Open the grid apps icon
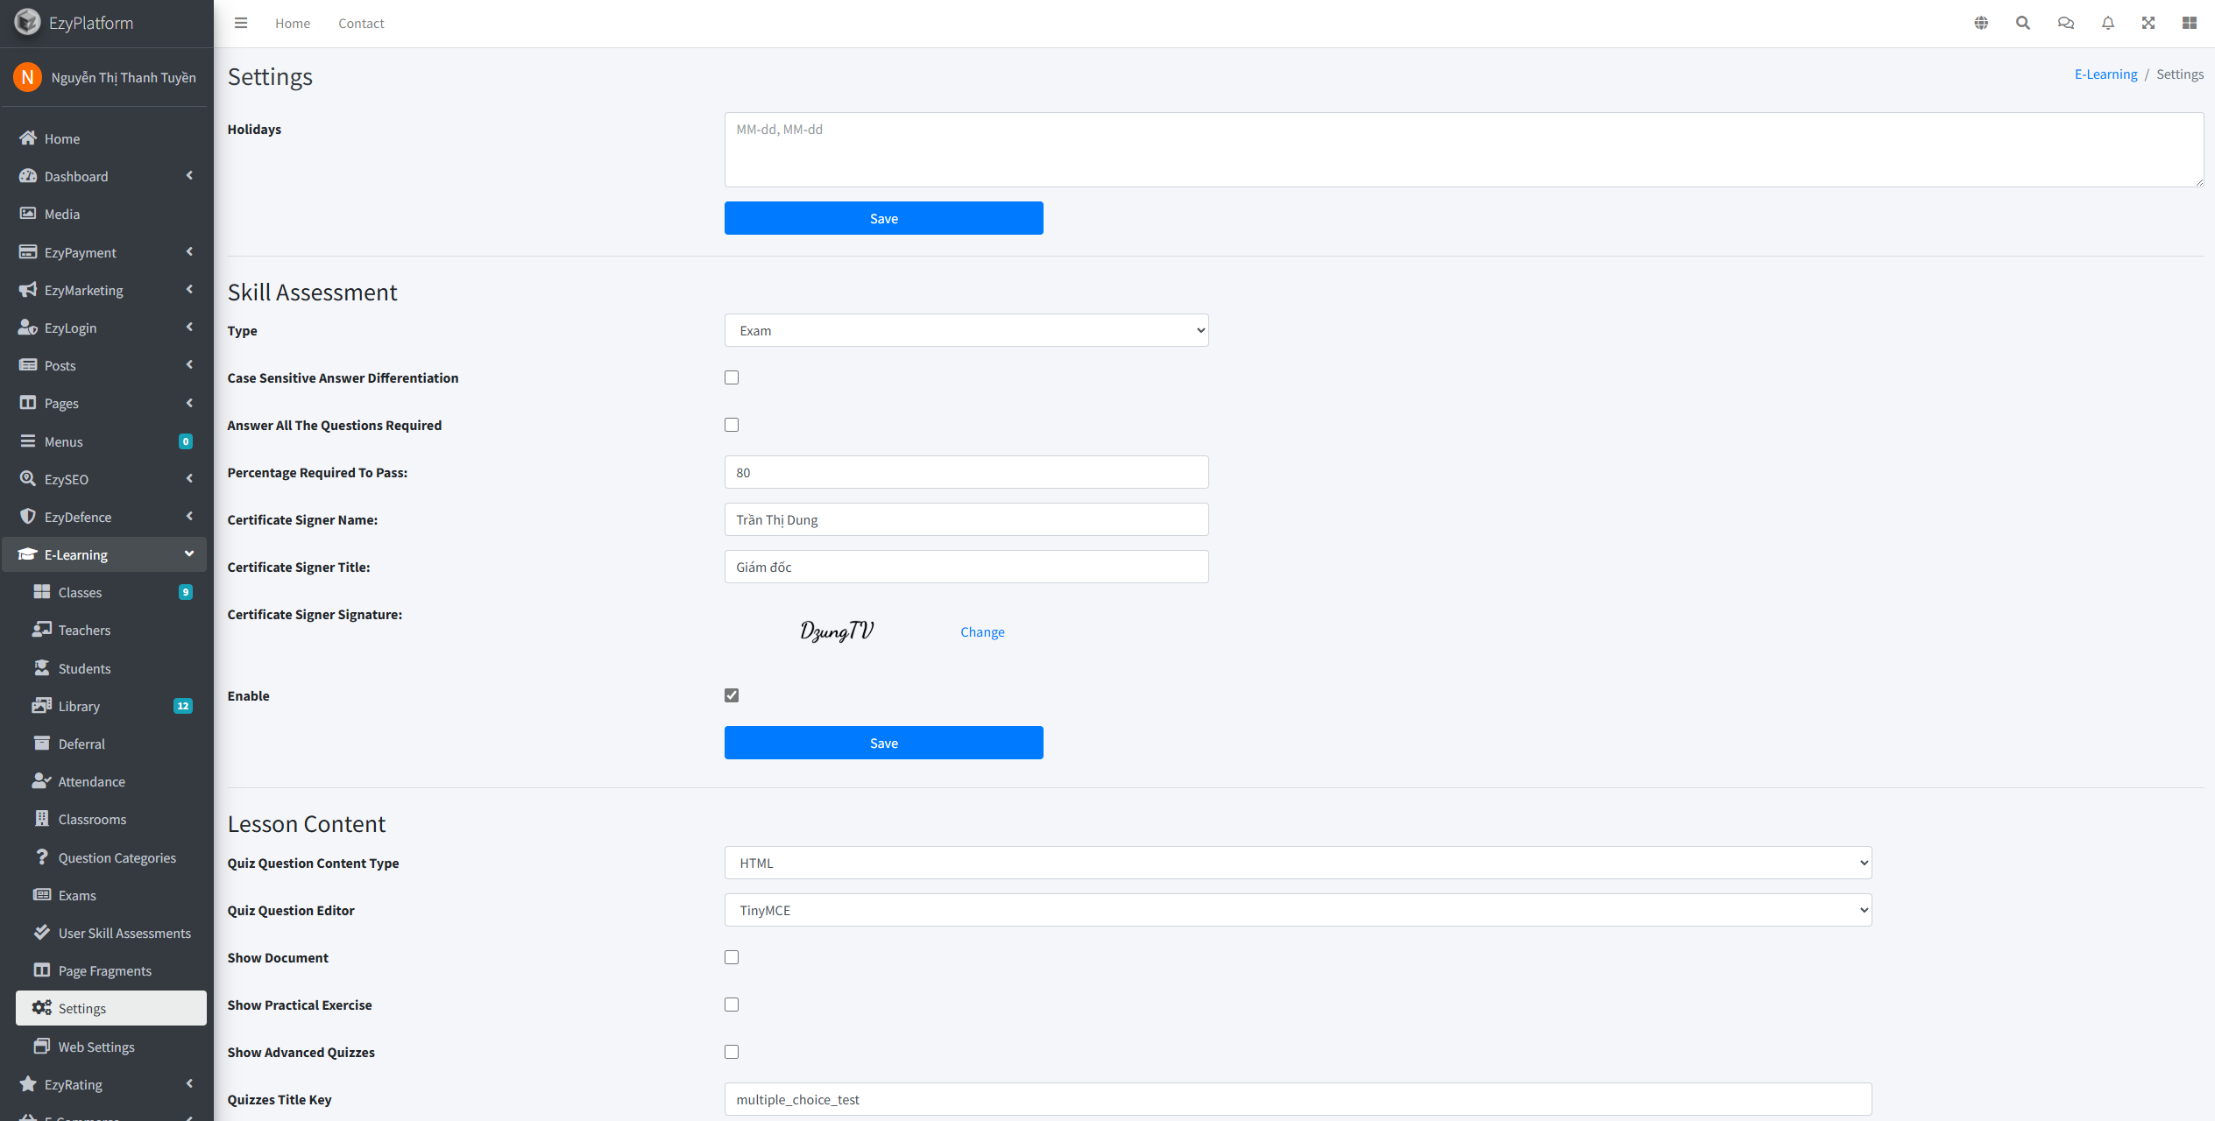The height and width of the screenshot is (1121, 2215). (x=2190, y=24)
